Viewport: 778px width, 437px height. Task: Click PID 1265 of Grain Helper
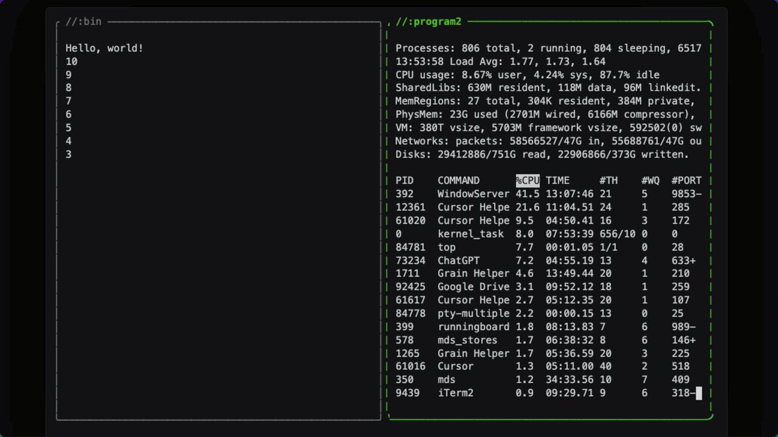407,353
